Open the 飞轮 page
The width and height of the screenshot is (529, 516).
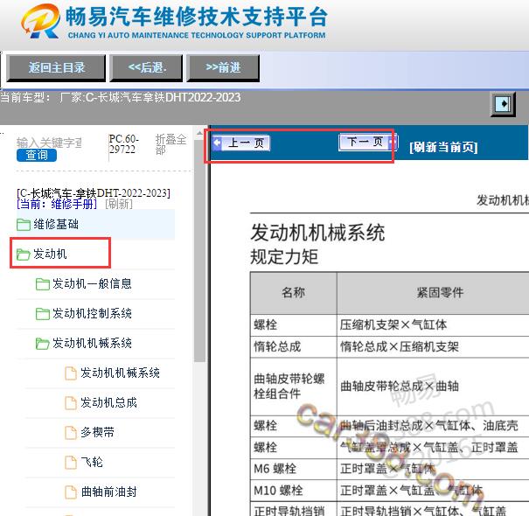pos(92,463)
